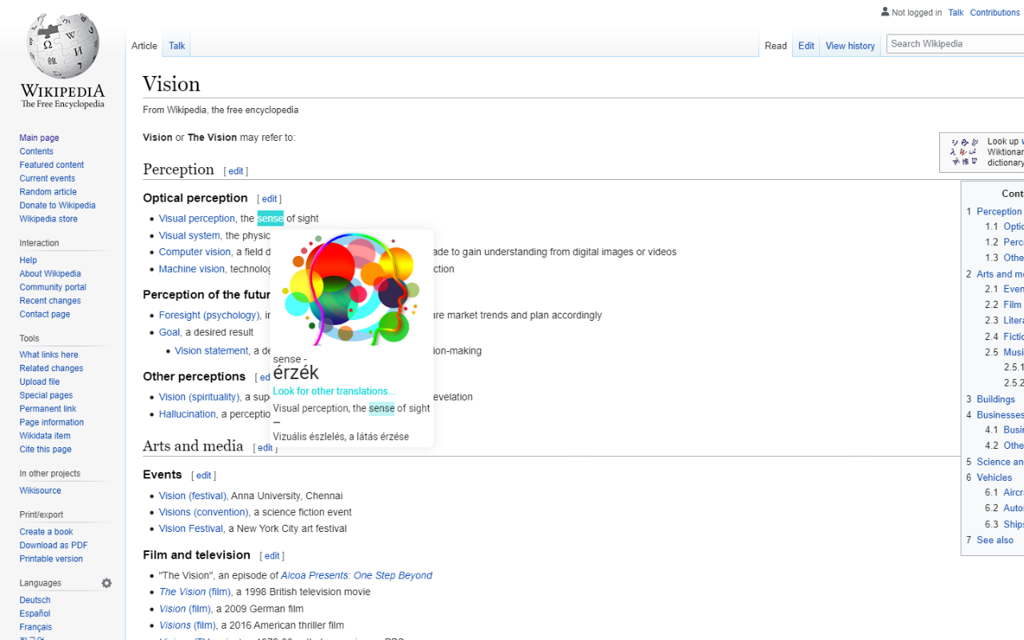Open Related changes tool link
This screenshot has height=640, width=1024.
pos(51,368)
